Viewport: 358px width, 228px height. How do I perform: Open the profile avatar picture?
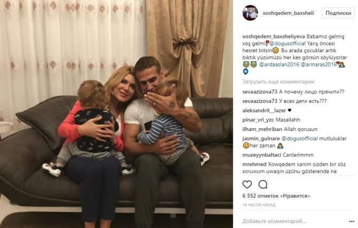point(250,13)
